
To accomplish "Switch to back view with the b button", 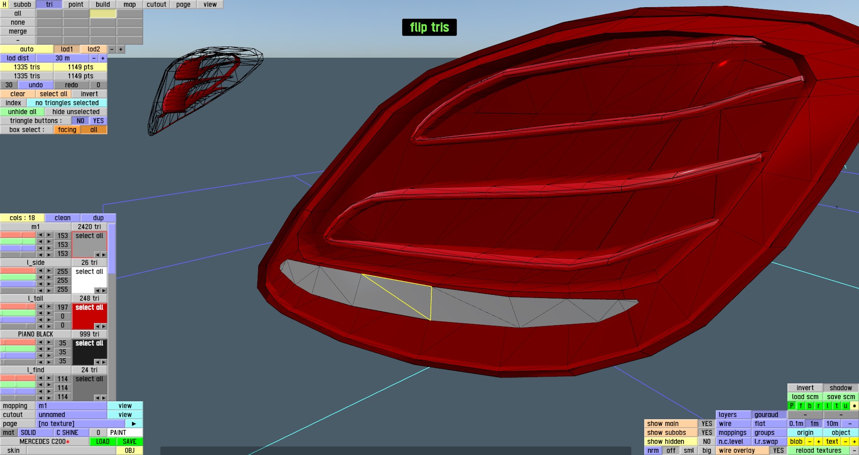I will point(810,406).
